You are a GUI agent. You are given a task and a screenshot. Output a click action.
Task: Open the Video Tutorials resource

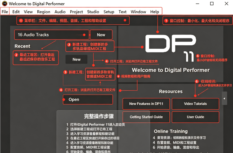[x=195, y=104]
